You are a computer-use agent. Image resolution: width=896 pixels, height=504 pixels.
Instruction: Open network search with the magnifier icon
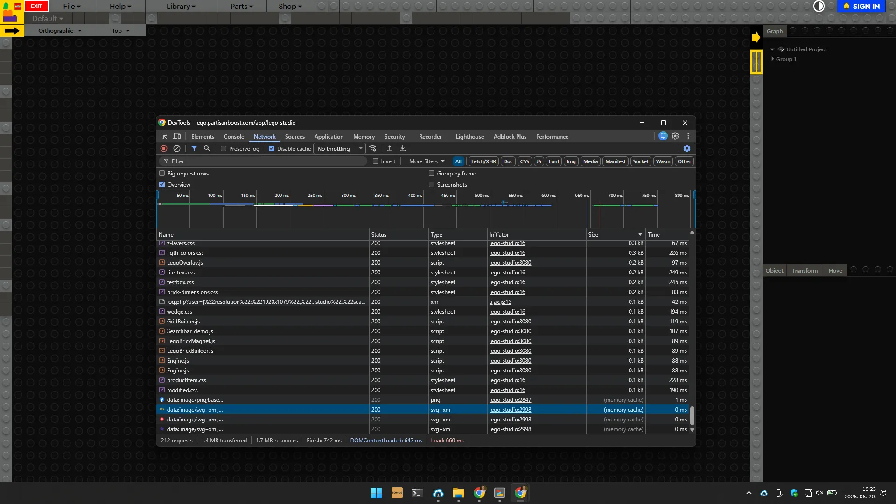[207, 148]
